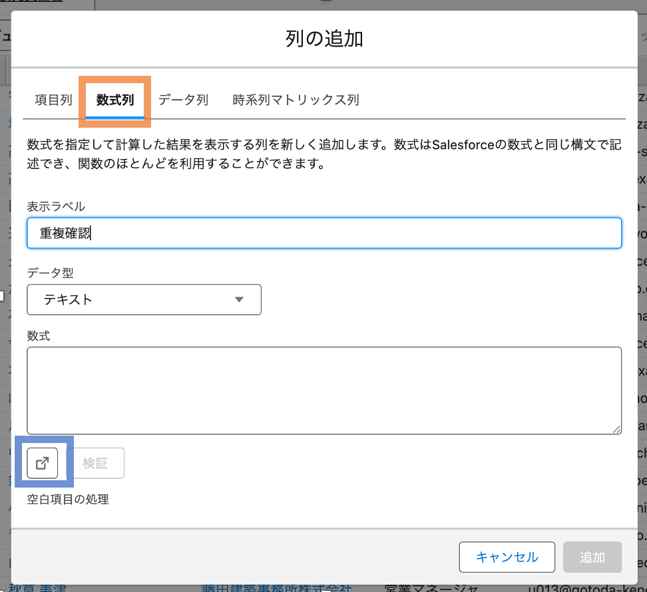The image size is (647, 592).
Task: Select the 数式列 tab
Action: click(x=115, y=100)
